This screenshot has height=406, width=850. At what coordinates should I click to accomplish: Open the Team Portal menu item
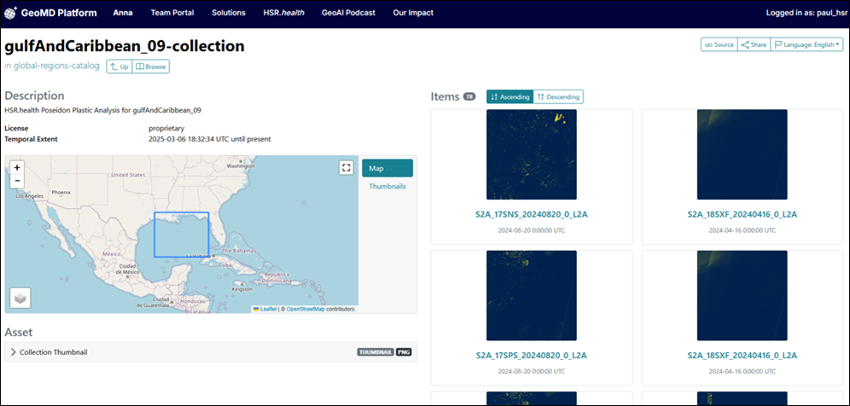pyautogui.click(x=172, y=13)
